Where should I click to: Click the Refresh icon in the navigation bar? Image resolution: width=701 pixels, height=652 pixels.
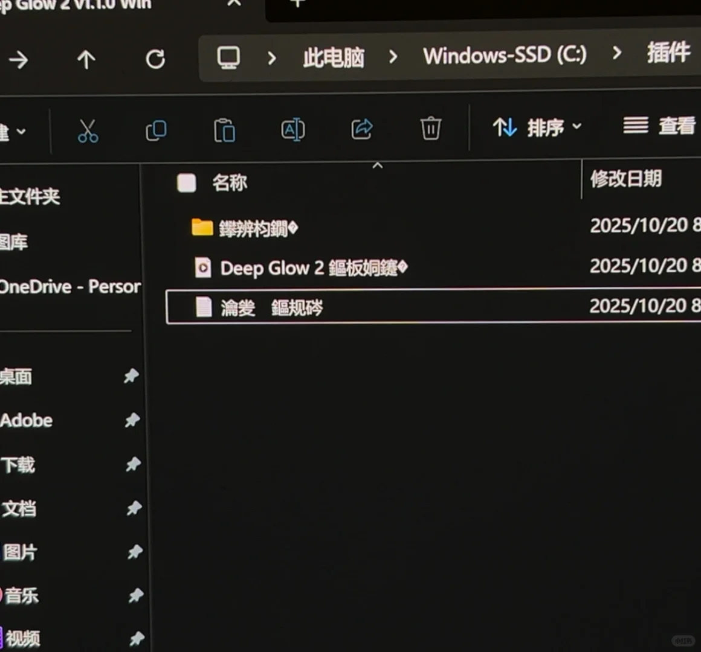tap(156, 60)
